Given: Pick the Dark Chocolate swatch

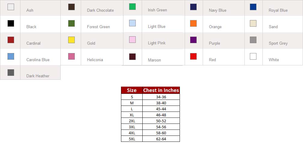Looking at the screenshot, I should coord(71,7).
